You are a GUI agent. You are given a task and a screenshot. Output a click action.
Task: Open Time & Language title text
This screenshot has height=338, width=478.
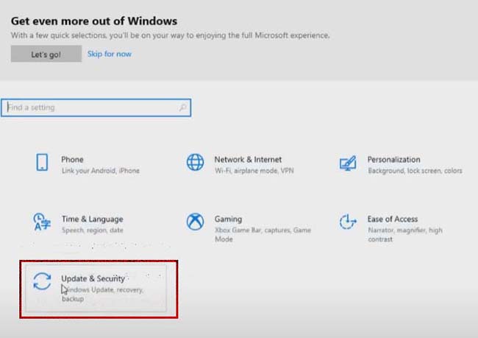93,219
